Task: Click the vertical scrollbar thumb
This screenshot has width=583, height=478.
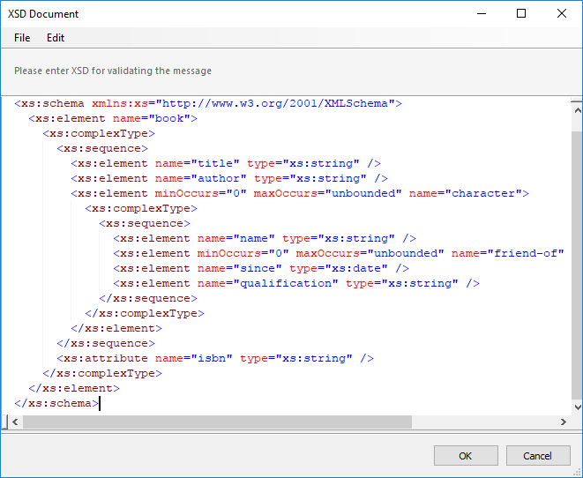Action: click(578, 265)
